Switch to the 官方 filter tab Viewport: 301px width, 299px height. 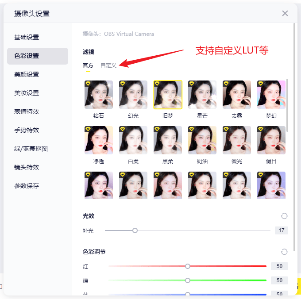(88, 65)
